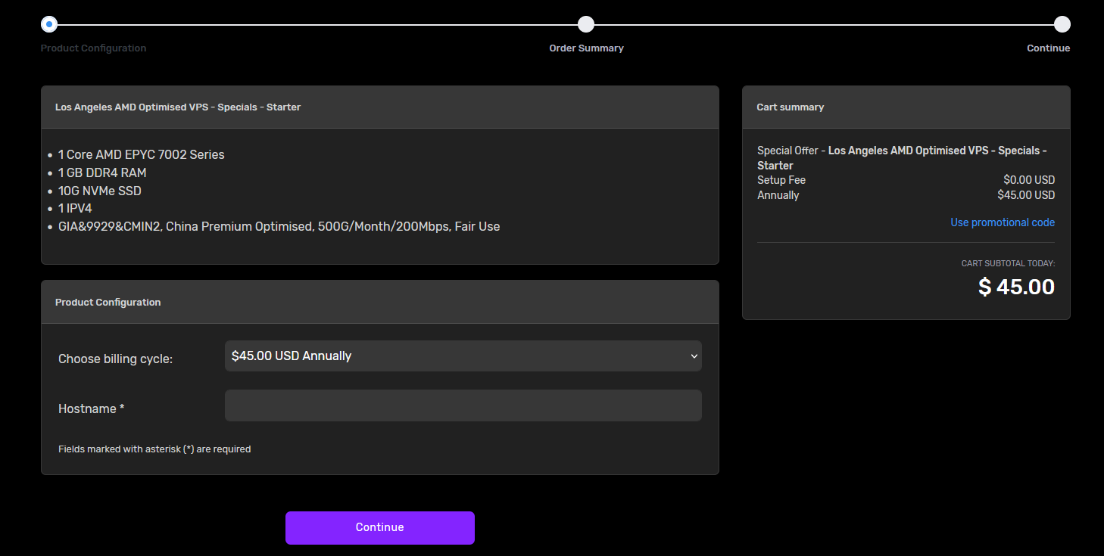This screenshot has width=1104, height=556.
Task: Click the Order Summary step circle
Action: [586, 24]
